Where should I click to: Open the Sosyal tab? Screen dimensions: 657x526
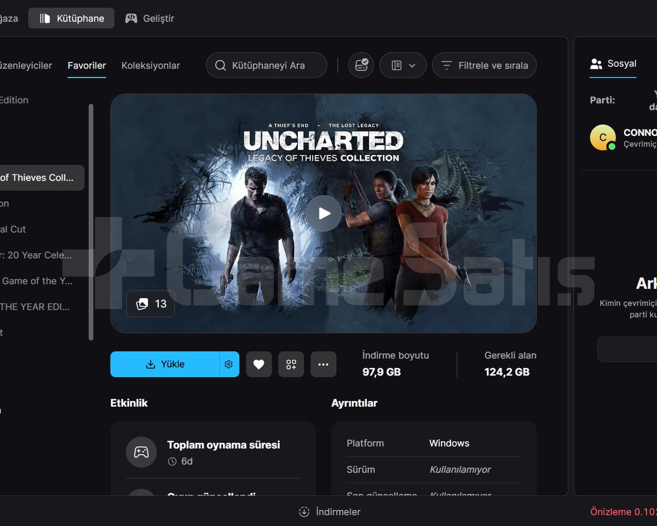click(x=613, y=64)
